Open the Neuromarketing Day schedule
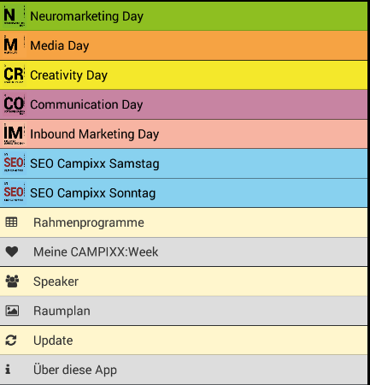 click(x=184, y=16)
